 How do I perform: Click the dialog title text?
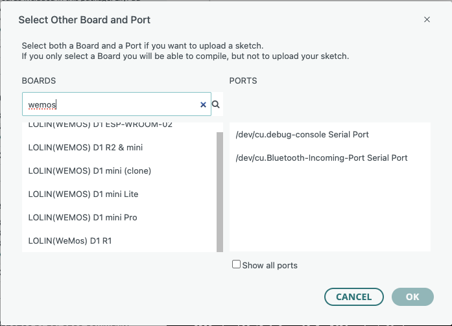[84, 20]
